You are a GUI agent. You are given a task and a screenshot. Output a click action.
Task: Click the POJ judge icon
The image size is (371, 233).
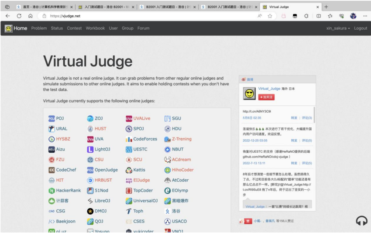tap(52, 119)
